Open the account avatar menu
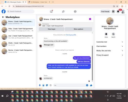The image size is (128, 102). click(x=123, y=11)
